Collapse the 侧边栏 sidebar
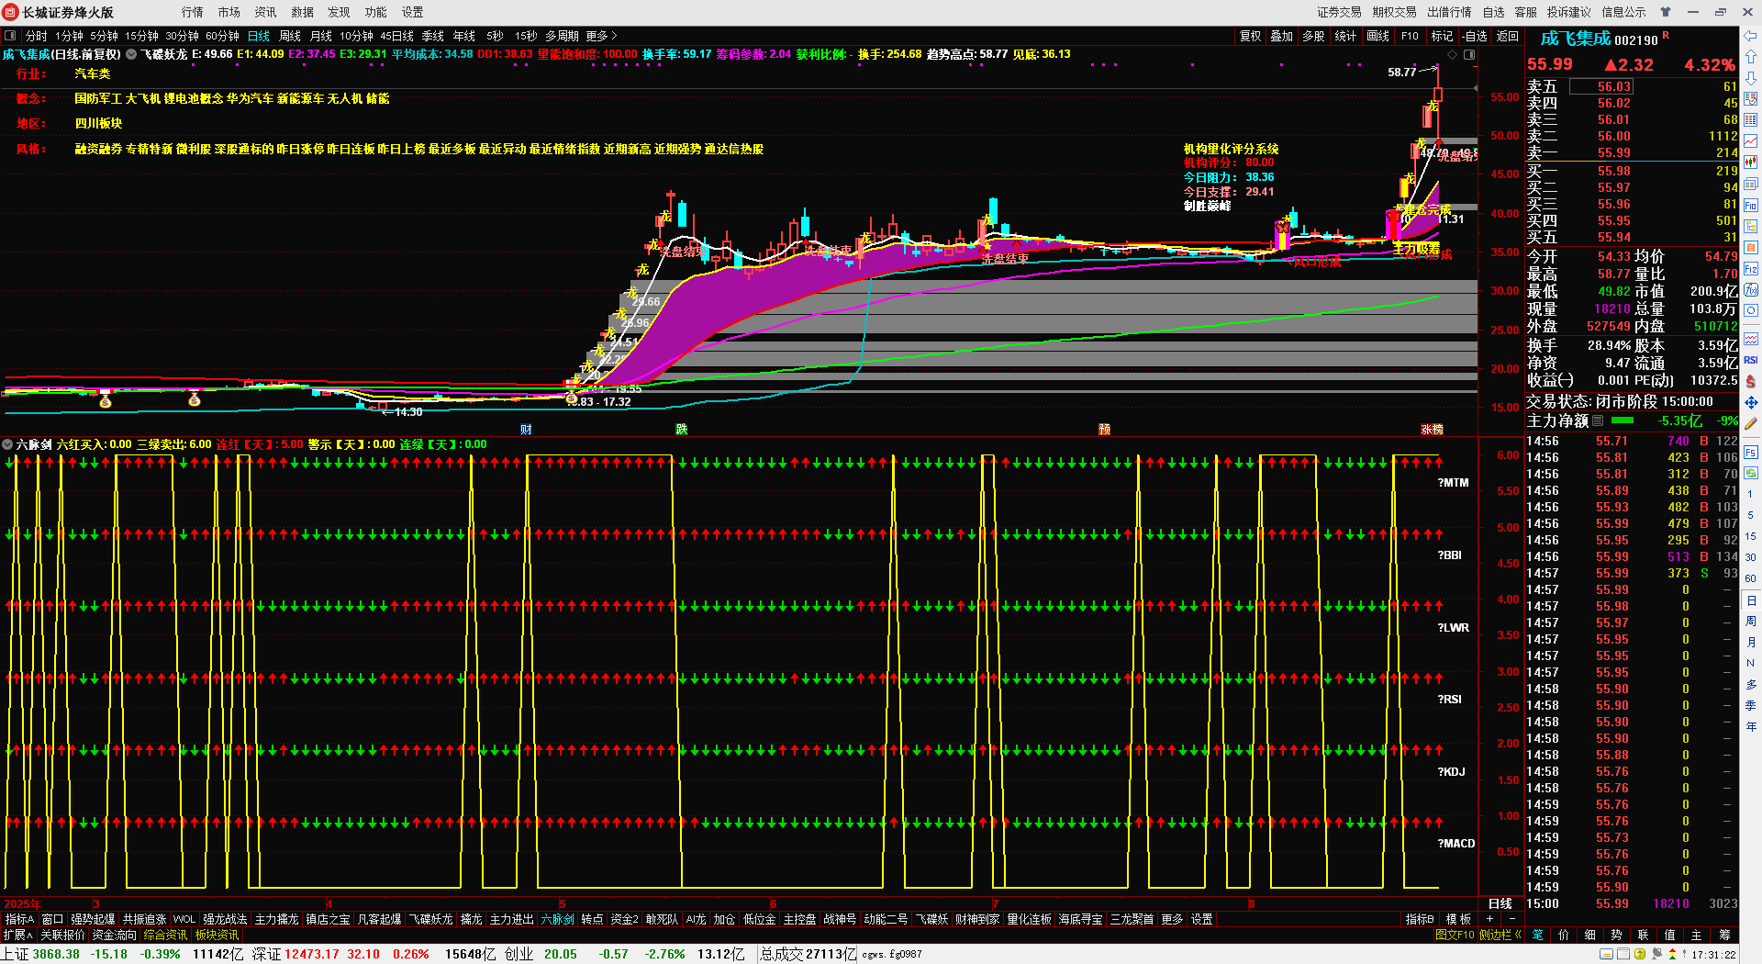The height and width of the screenshot is (964, 1762). pos(1500,935)
